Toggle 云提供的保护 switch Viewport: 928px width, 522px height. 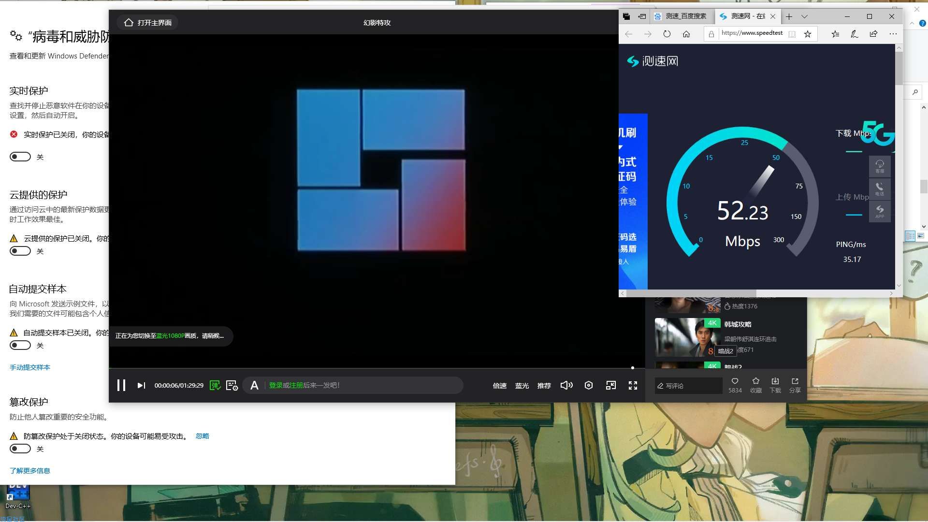pos(20,251)
